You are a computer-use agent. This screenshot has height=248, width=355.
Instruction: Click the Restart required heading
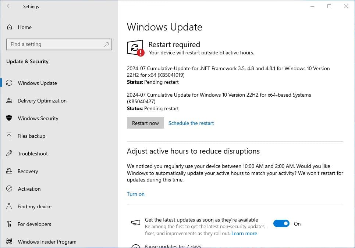pos(174,44)
